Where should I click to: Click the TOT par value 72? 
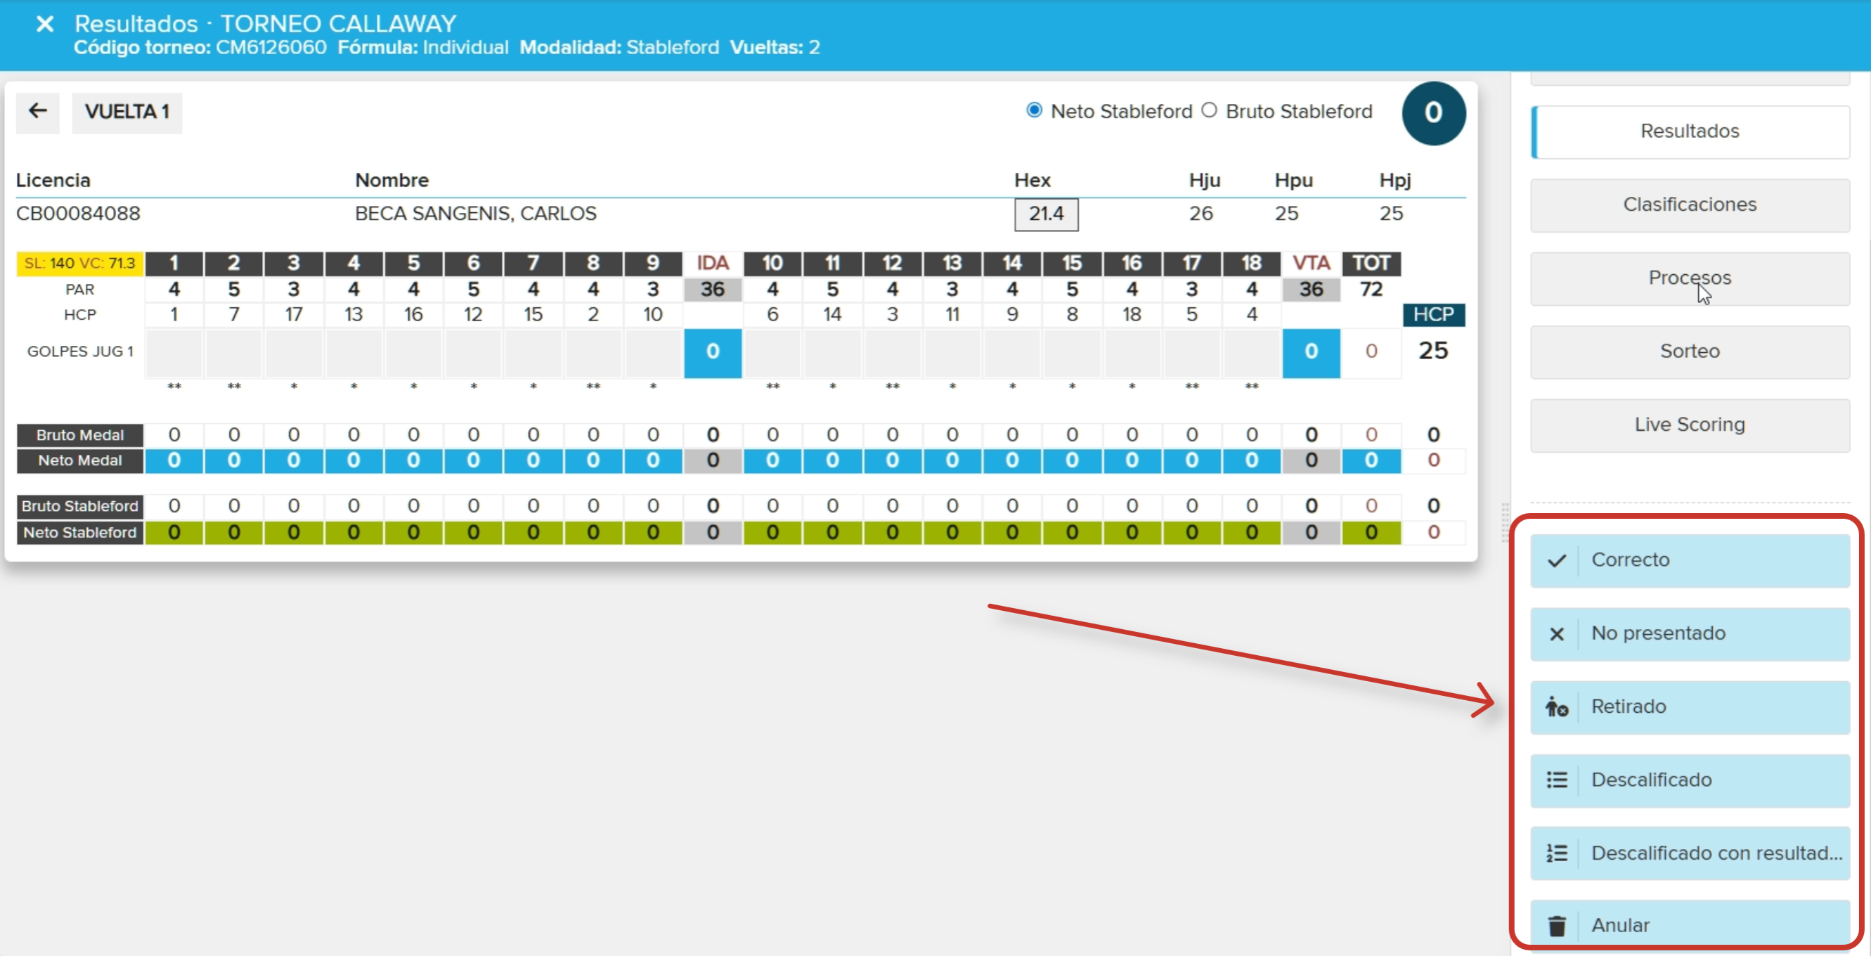[1371, 290]
